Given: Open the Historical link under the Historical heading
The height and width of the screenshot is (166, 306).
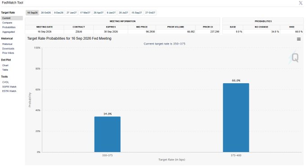Looking at the screenshot, I should coord(7,44).
